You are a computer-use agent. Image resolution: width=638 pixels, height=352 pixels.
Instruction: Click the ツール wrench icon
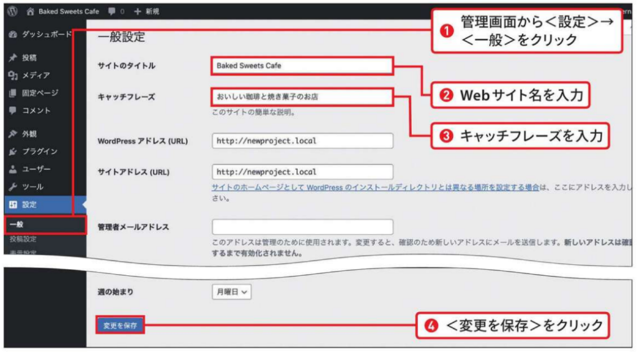pos(12,186)
